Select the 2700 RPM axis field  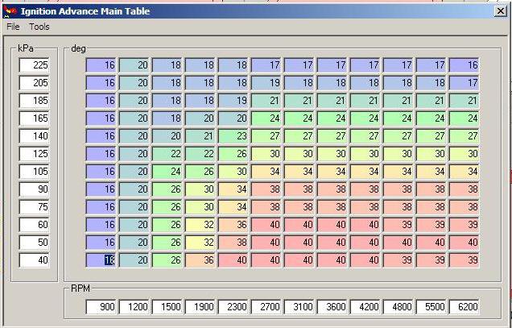(267, 307)
